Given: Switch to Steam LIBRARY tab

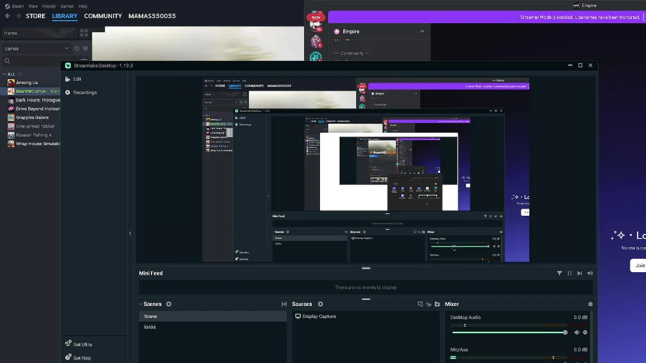Looking at the screenshot, I should click(x=65, y=16).
